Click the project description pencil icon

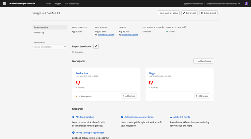[96, 46]
